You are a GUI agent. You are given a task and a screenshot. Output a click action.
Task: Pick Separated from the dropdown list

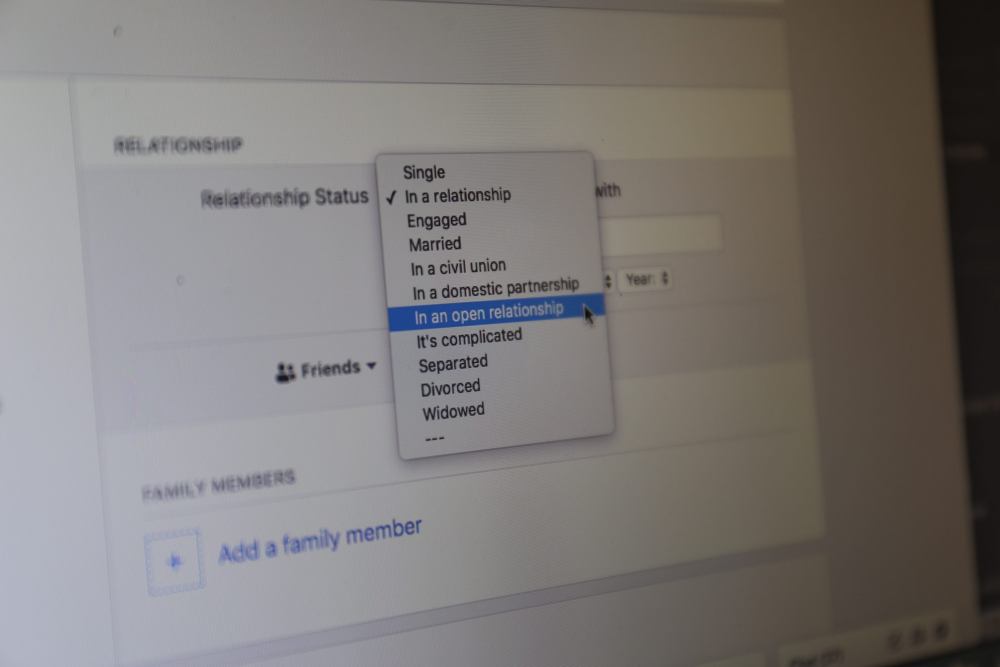(453, 364)
